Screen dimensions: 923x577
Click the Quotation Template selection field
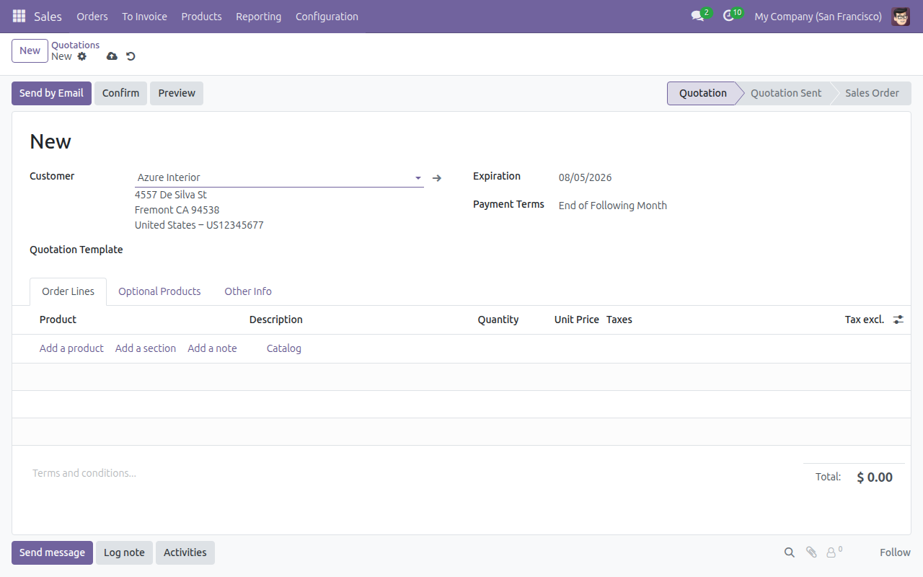coord(279,250)
